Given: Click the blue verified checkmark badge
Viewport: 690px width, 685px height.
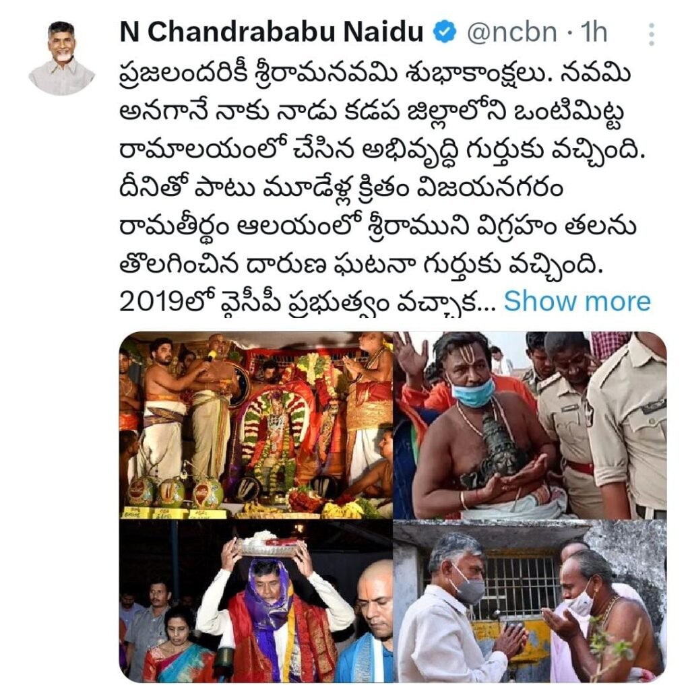Looking at the screenshot, I should [445, 32].
